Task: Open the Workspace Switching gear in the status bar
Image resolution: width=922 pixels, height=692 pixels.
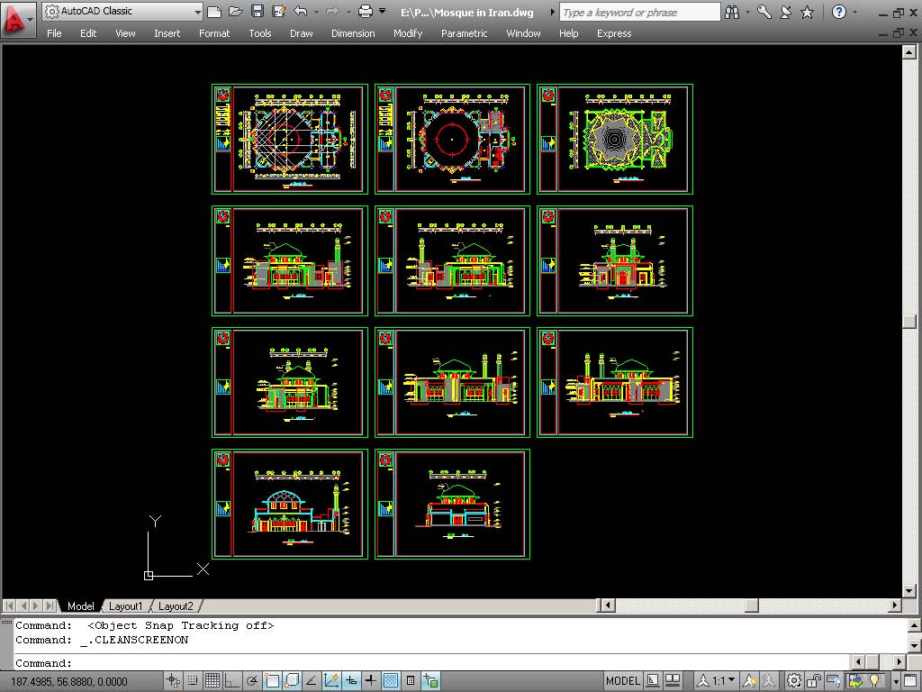Action: (794, 681)
